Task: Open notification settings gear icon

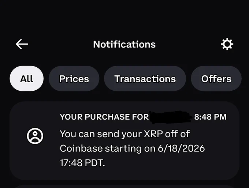Action: 227,44
